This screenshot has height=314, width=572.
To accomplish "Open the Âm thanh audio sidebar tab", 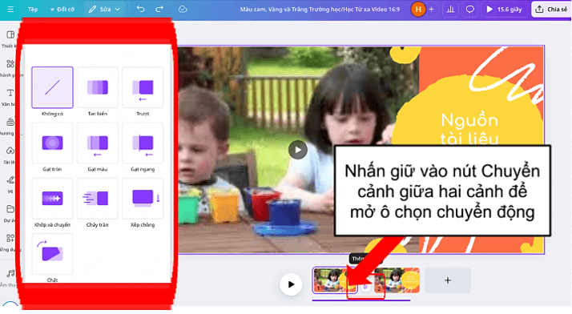I will coord(10,278).
